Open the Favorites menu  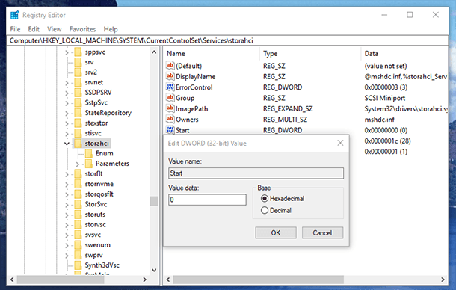(82, 29)
